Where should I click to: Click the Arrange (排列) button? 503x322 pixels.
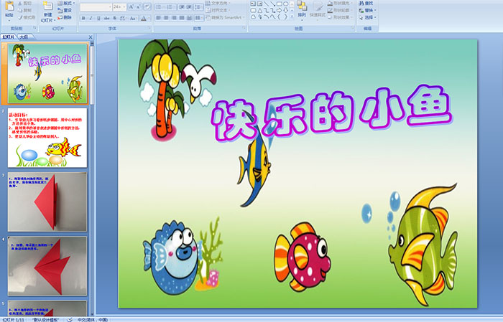[302, 9]
